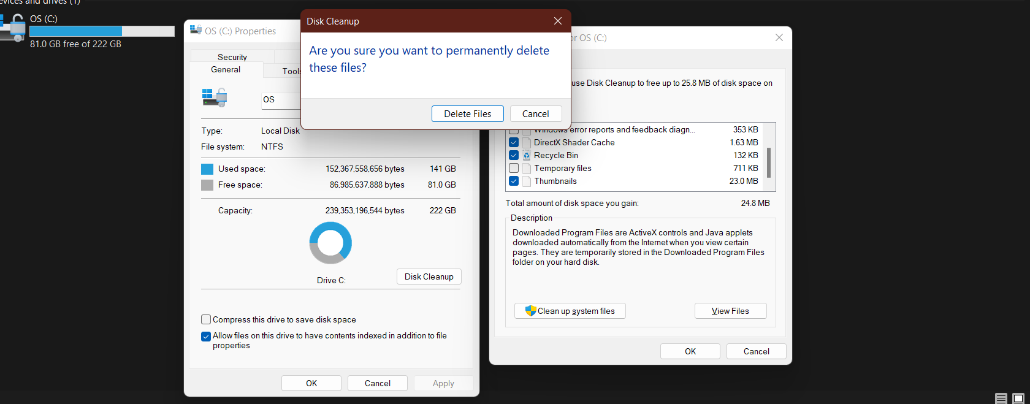The image size is (1030, 404).
Task: Select the Temporary files row label
Action: [563, 168]
